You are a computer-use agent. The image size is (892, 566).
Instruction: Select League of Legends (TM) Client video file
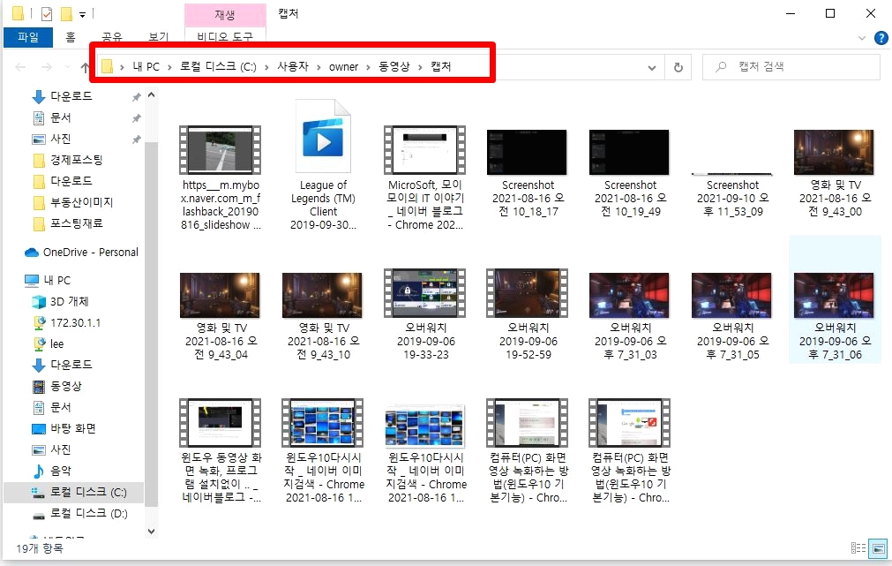[x=323, y=165]
